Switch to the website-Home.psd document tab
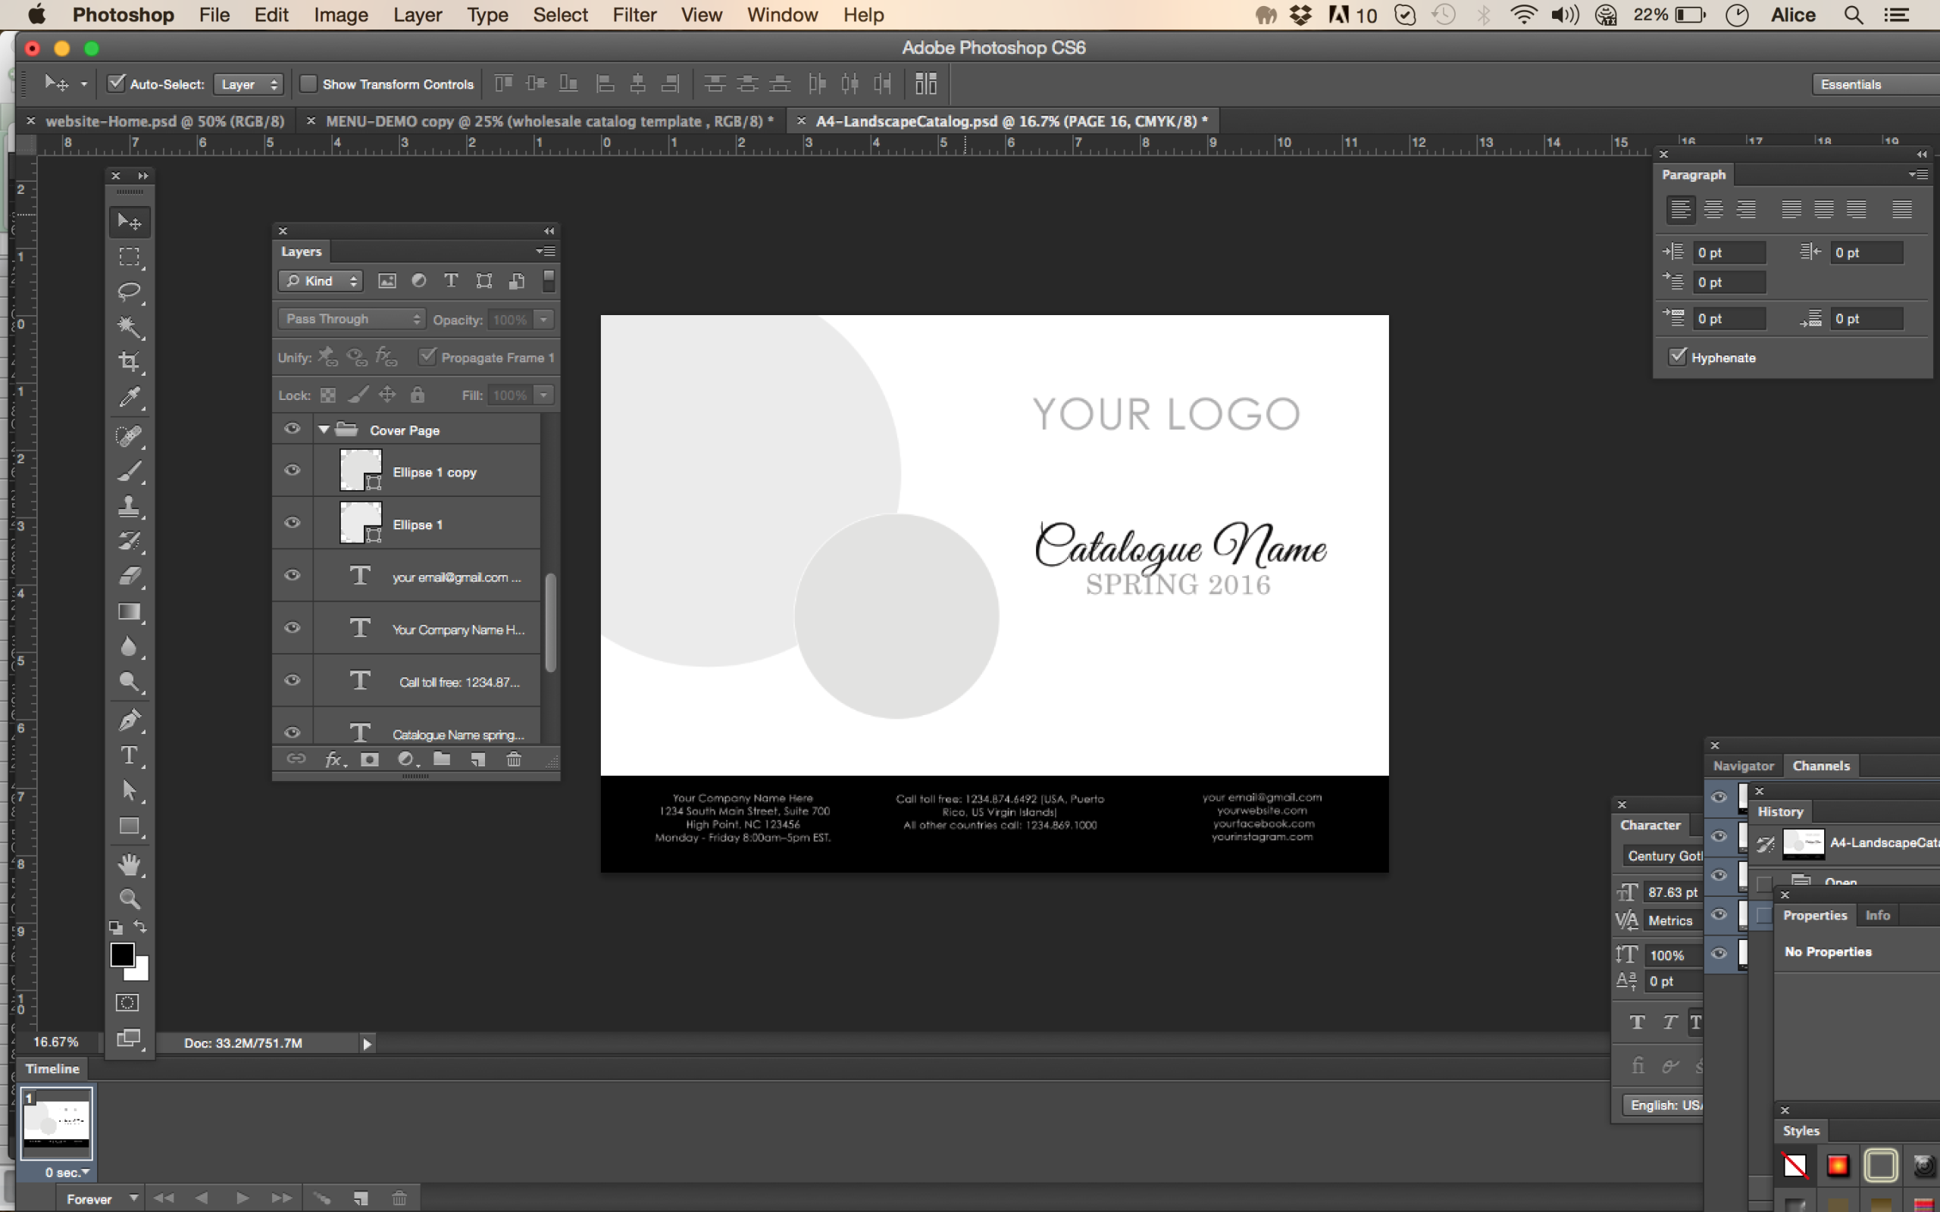Image resolution: width=1940 pixels, height=1212 pixels. [164, 121]
